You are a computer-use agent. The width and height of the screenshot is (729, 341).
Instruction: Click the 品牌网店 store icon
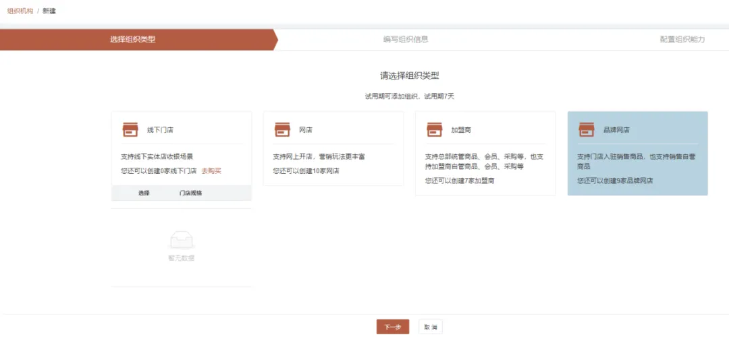(x=586, y=129)
